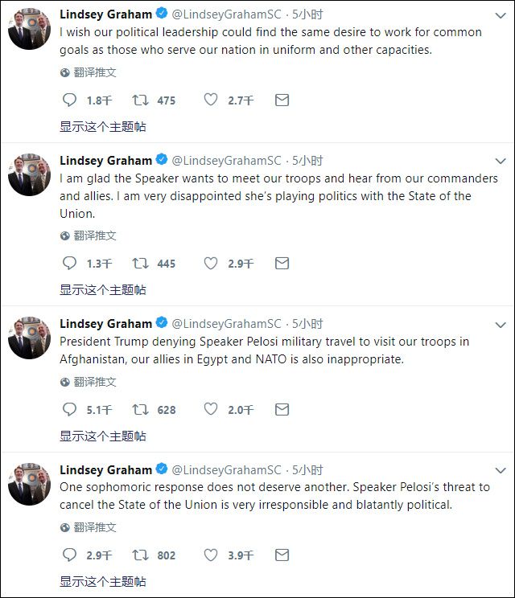Share the 'glad the Speaker' tweet by message
Viewport: 515px width, 598px height.
282,264
